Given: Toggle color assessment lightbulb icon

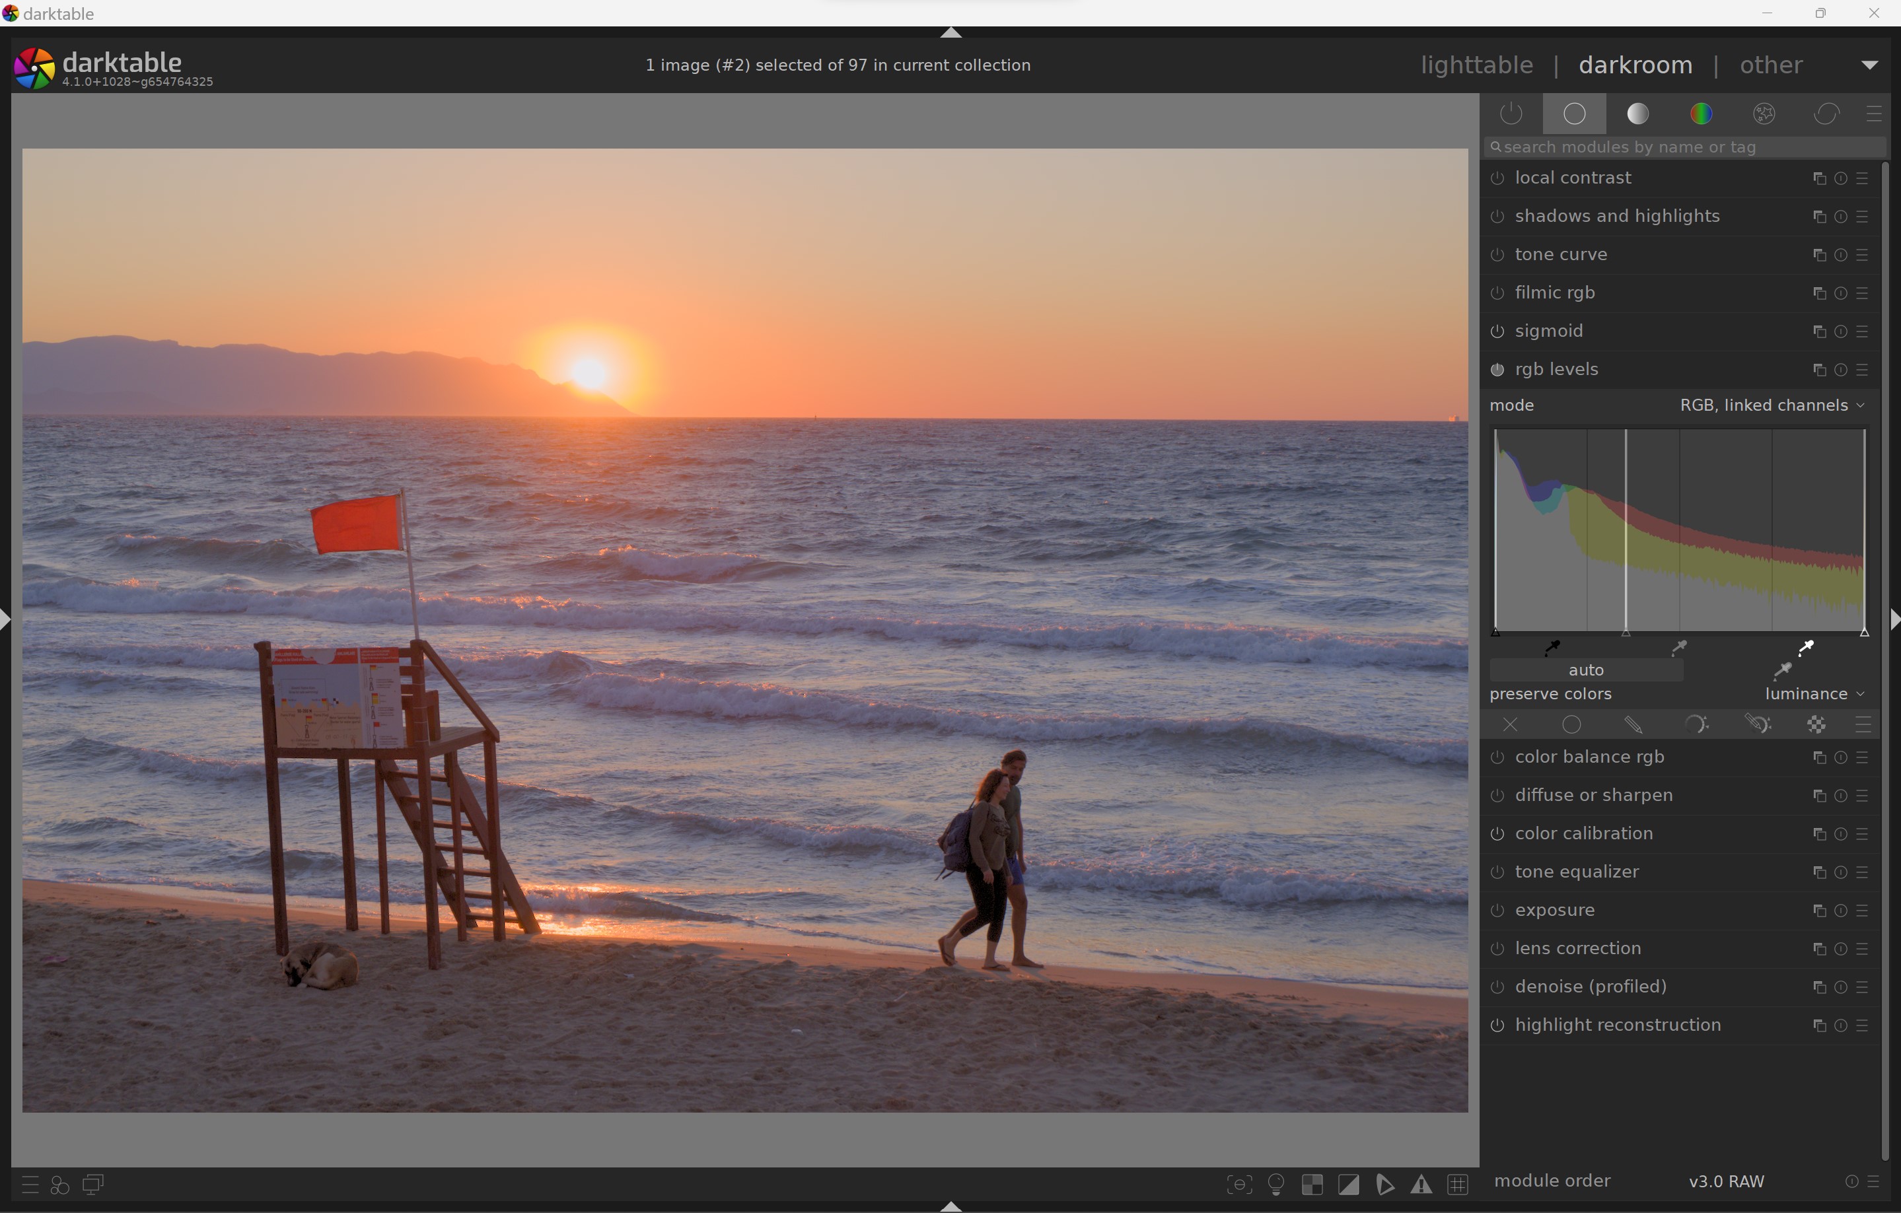Looking at the screenshot, I should point(1275,1185).
